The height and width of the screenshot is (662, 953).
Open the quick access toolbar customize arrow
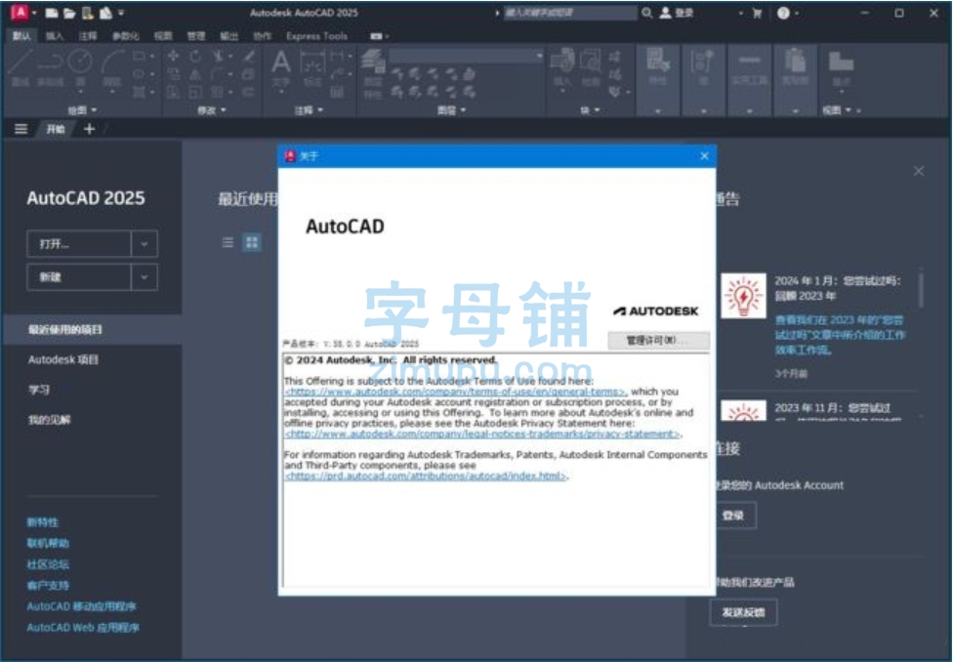click(121, 13)
